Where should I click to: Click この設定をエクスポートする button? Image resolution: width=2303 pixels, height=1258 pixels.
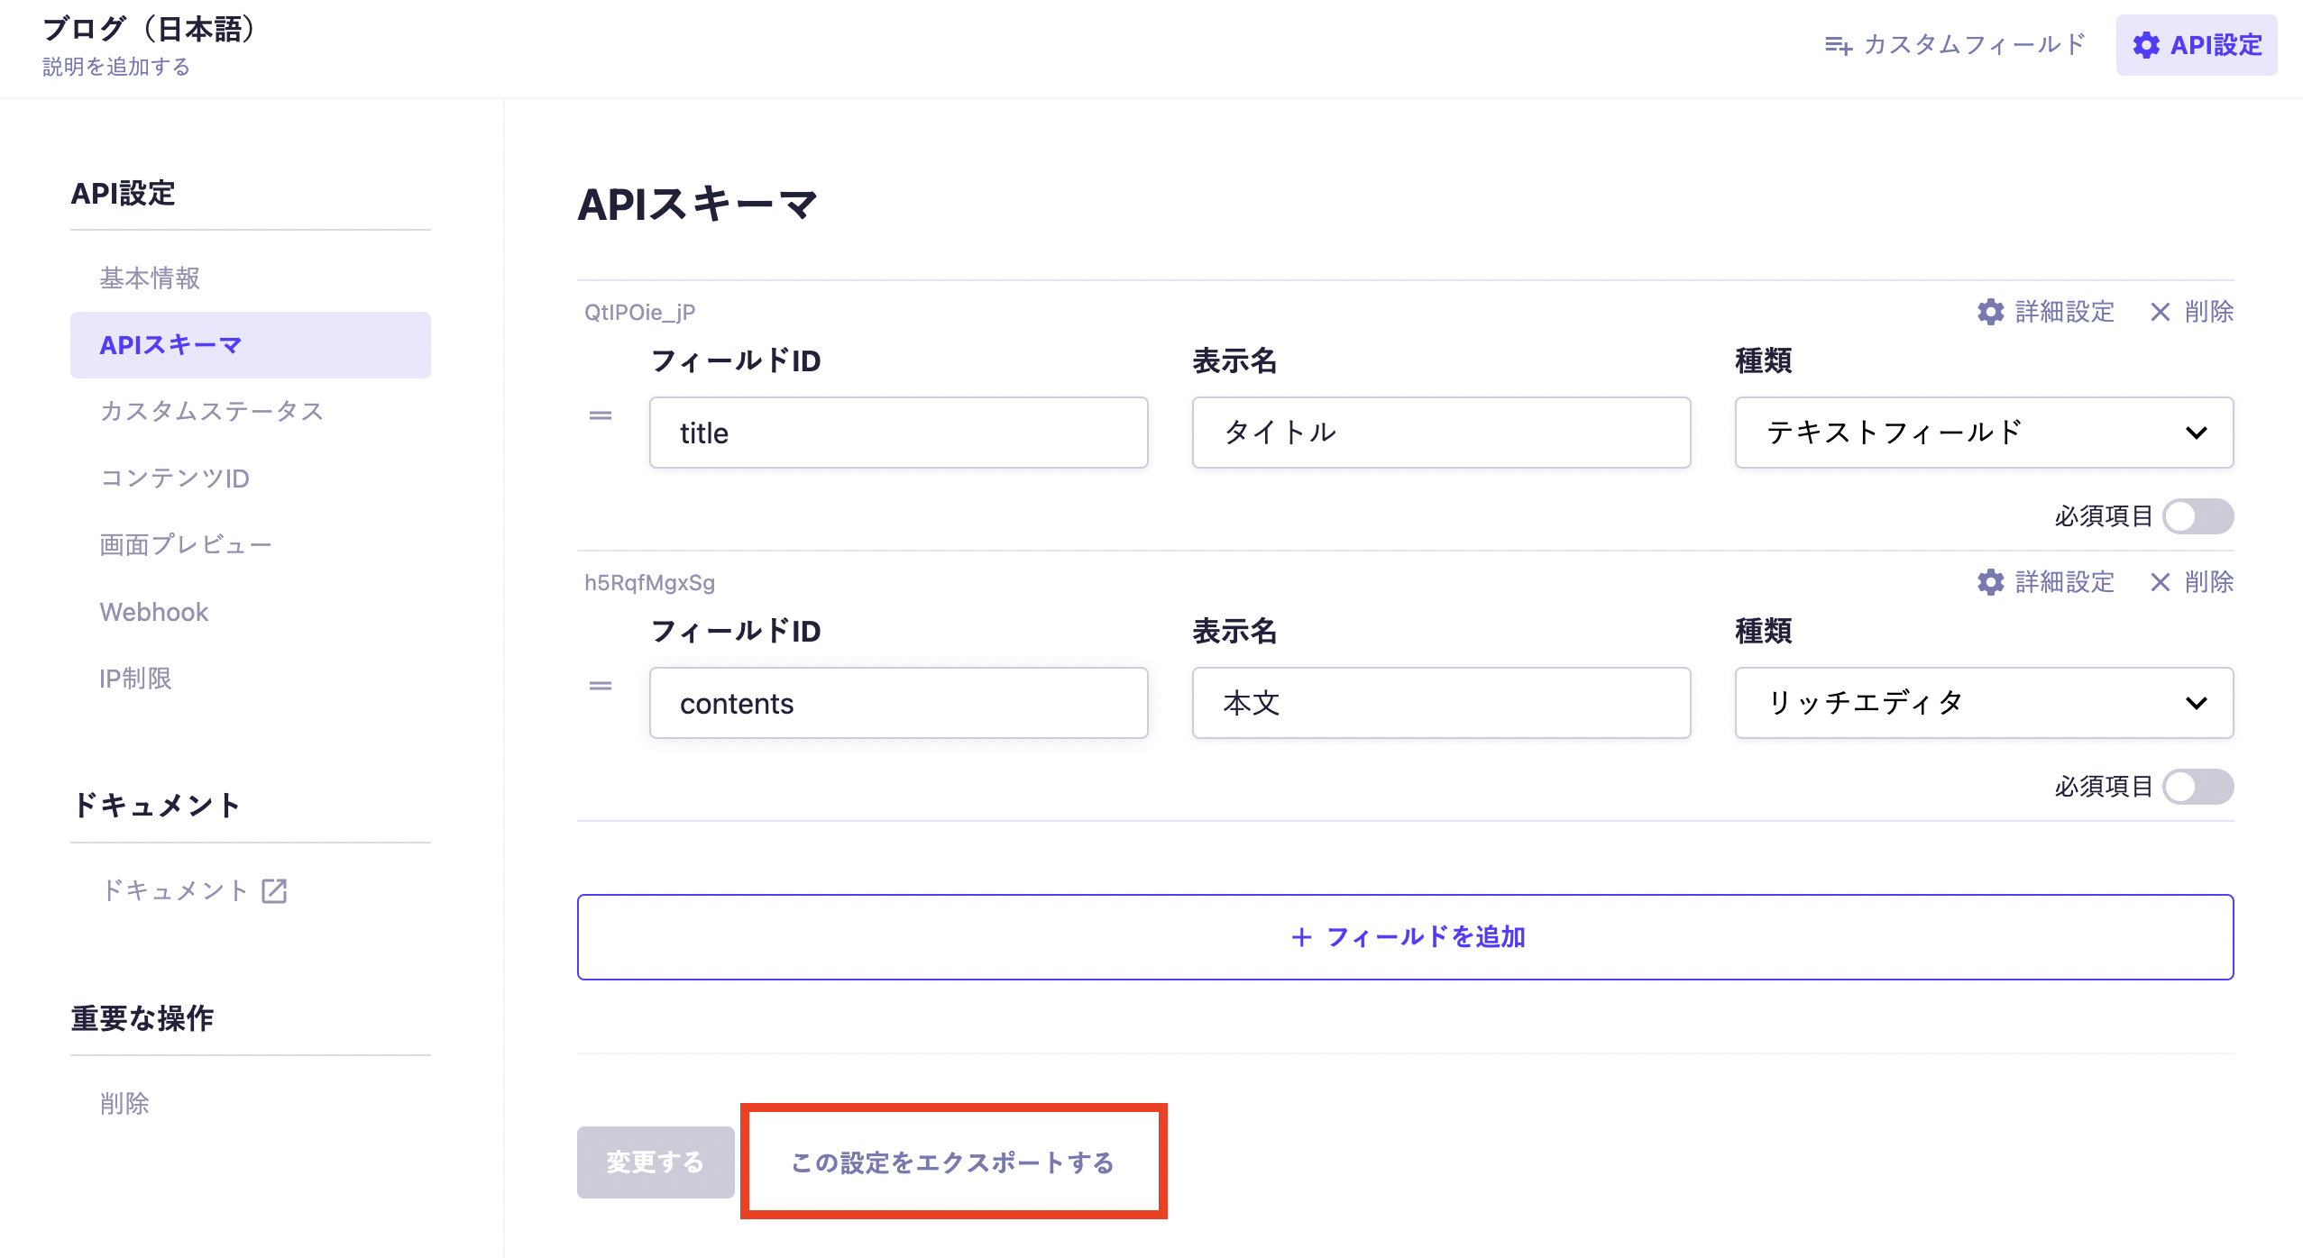pos(952,1162)
